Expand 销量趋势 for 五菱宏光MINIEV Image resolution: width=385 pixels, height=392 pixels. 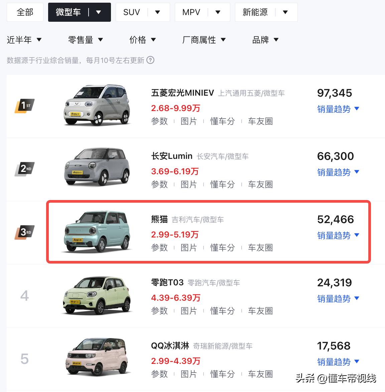(x=338, y=109)
